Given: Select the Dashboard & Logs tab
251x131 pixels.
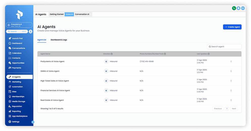Looking at the screenshot, I should (59, 40).
